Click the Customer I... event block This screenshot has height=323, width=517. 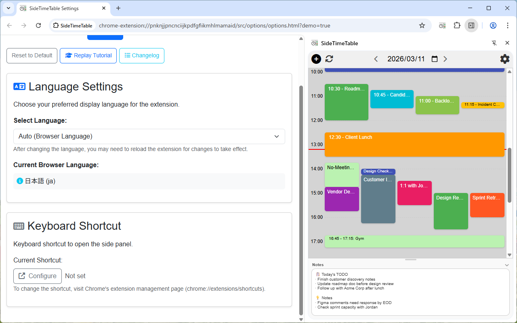click(x=378, y=199)
